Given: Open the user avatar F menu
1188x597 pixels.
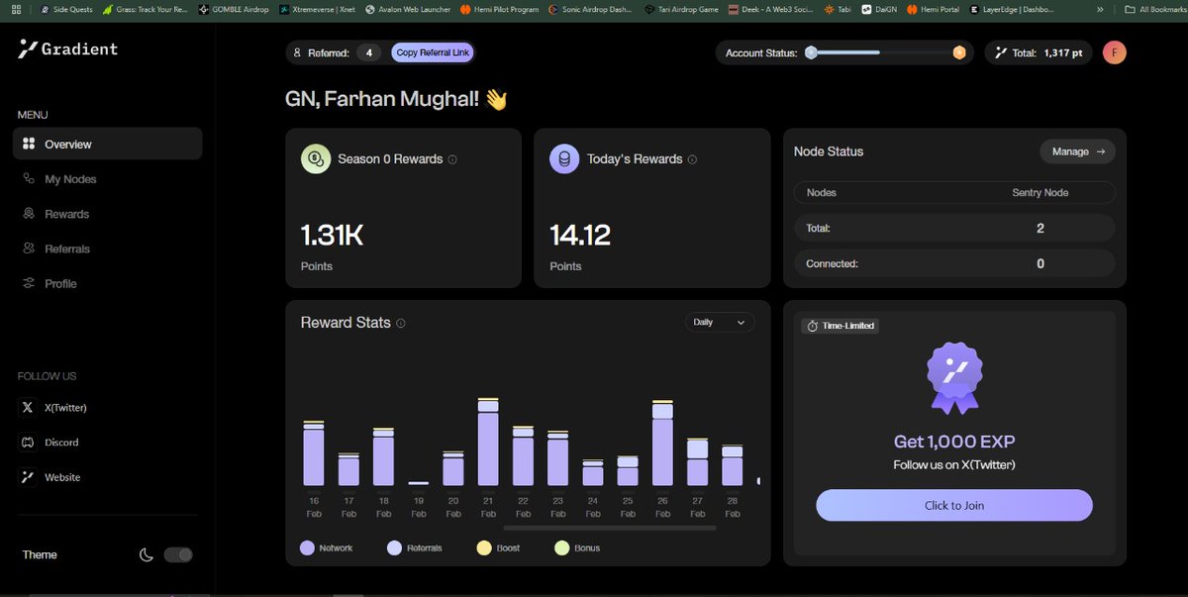Looking at the screenshot, I should coord(1115,52).
